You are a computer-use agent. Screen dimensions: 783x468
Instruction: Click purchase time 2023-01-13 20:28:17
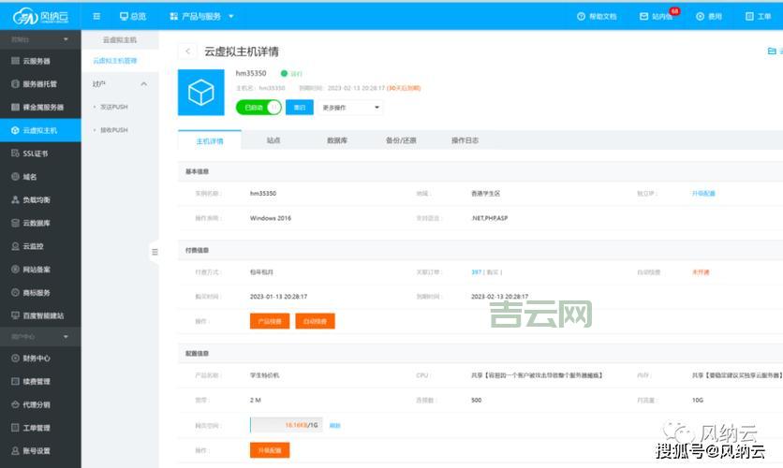(279, 297)
